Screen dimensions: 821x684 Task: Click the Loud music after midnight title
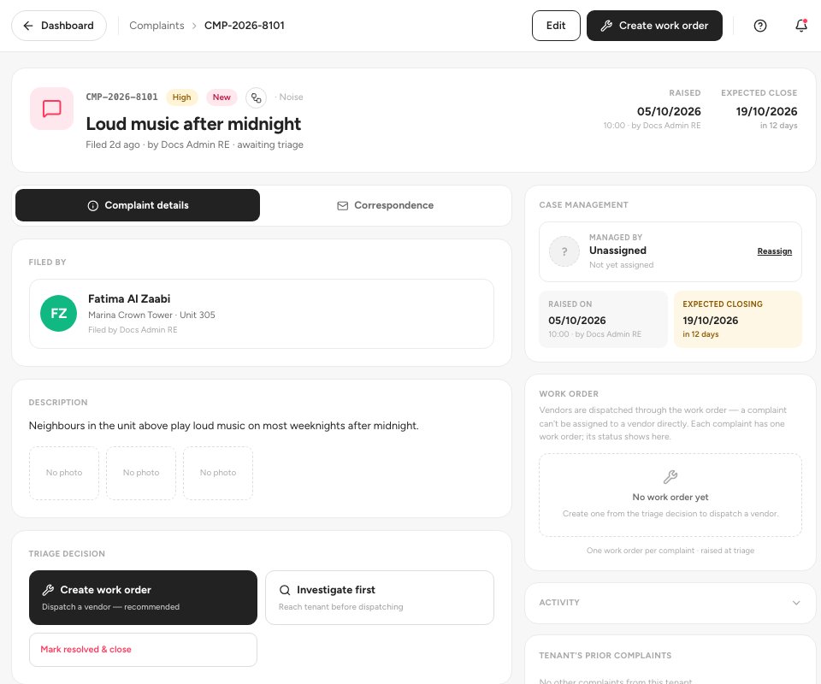point(193,124)
